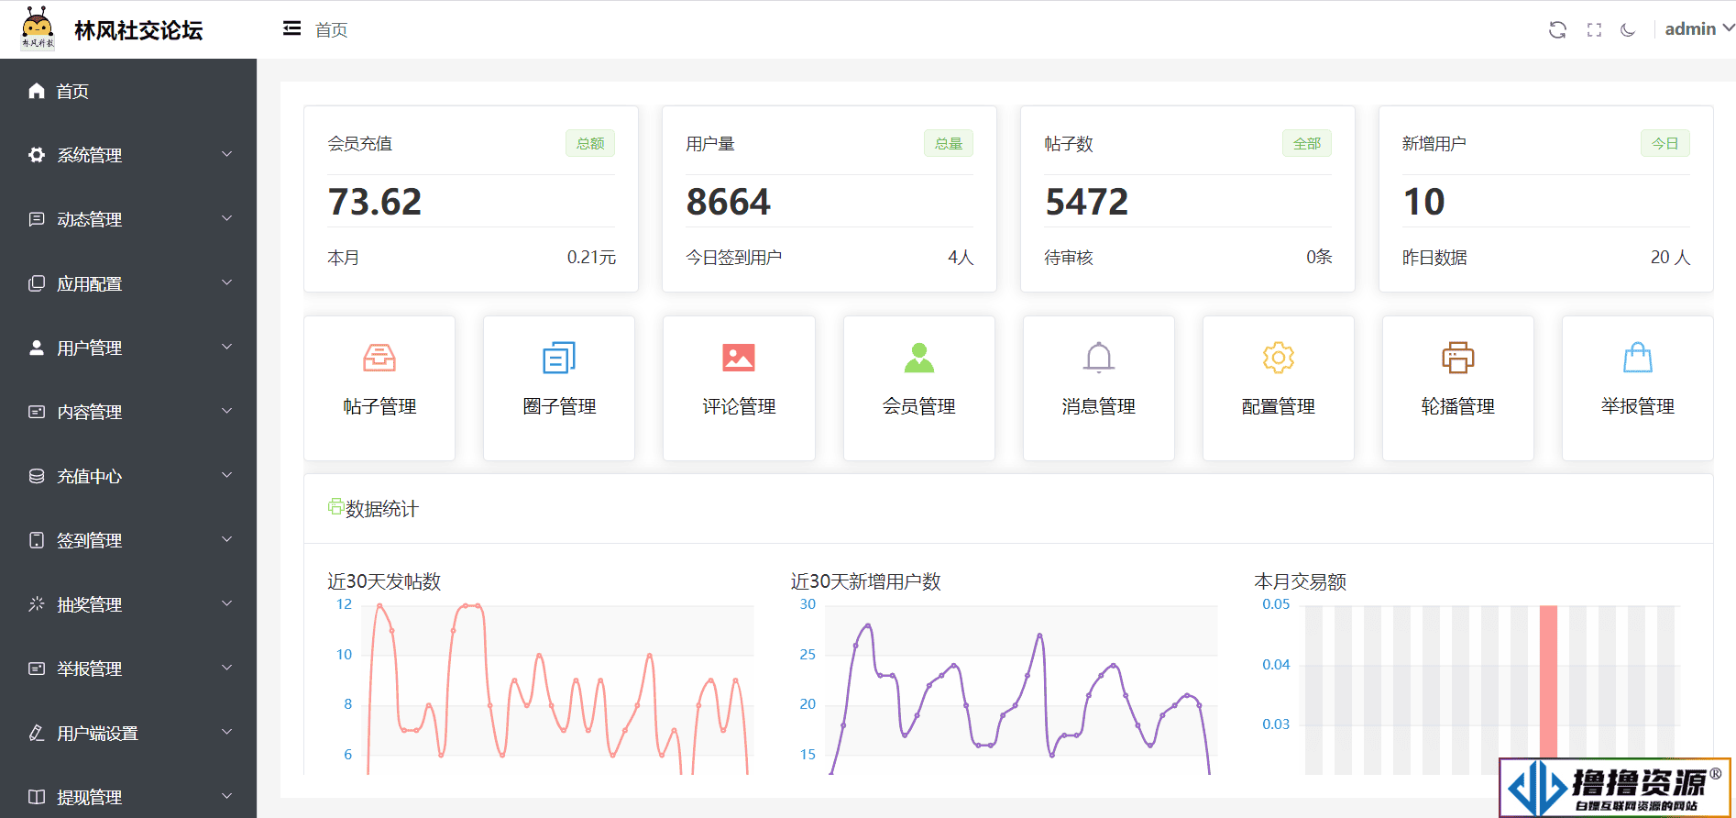Click the 数据统计 section printer icon

click(336, 506)
